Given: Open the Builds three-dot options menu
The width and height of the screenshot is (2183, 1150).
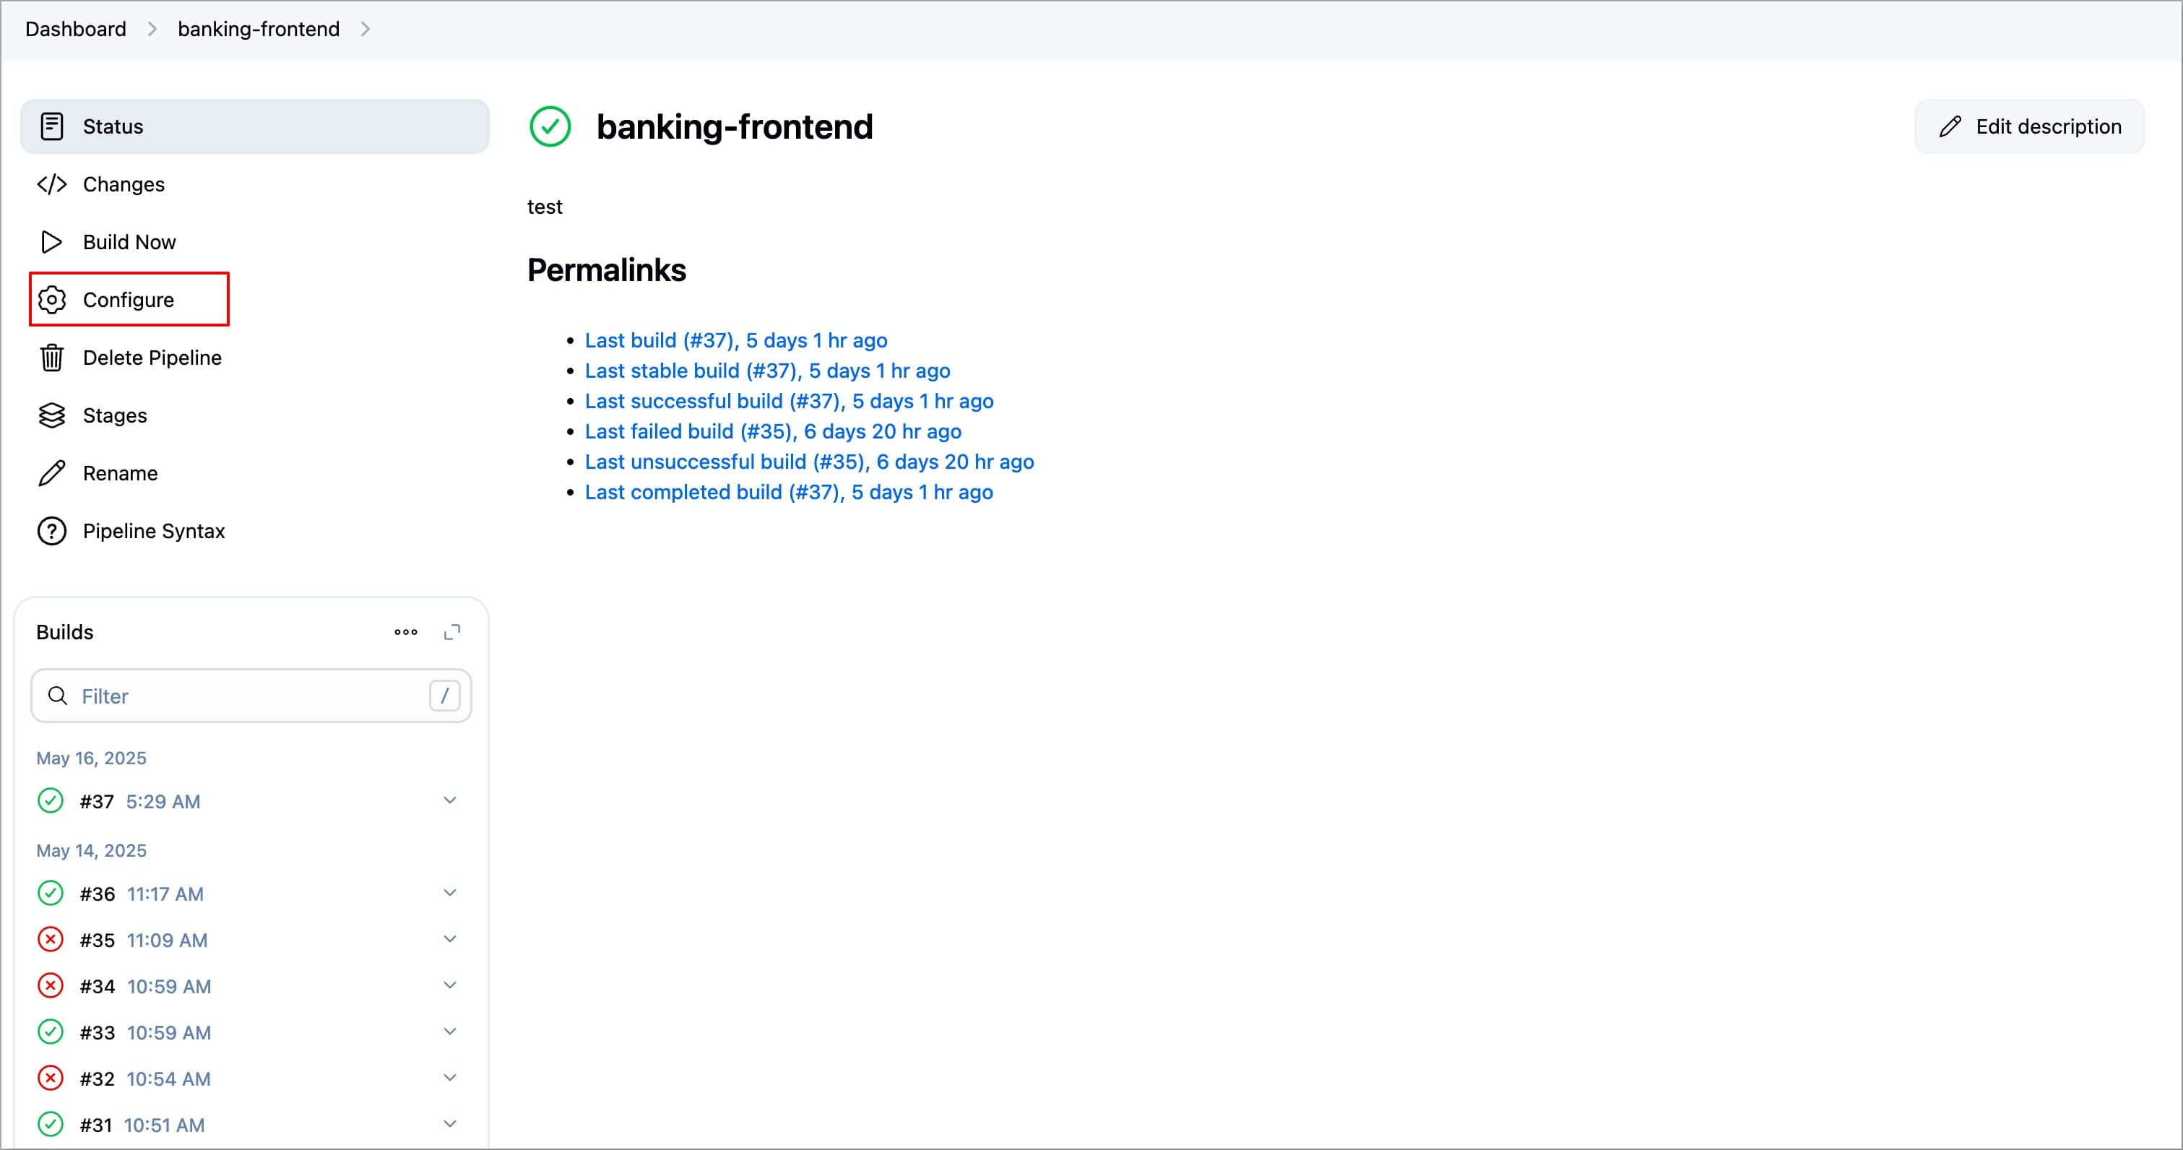Looking at the screenshot, I should (x=406, y=632).
